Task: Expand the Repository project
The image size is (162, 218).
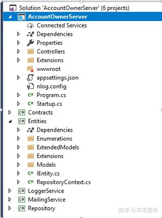Action: pyautogui.click(x=10, y=208)
